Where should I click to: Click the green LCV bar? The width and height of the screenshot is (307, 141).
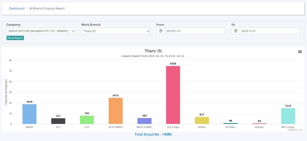(87, 120)
